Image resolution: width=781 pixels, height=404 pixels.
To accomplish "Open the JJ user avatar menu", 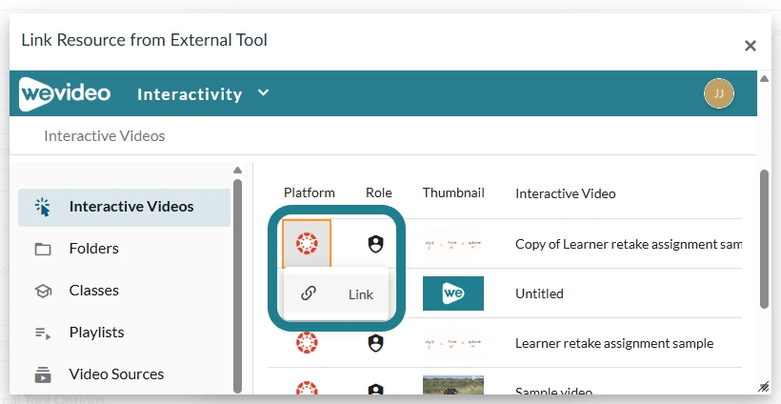I will pos(719,93).
